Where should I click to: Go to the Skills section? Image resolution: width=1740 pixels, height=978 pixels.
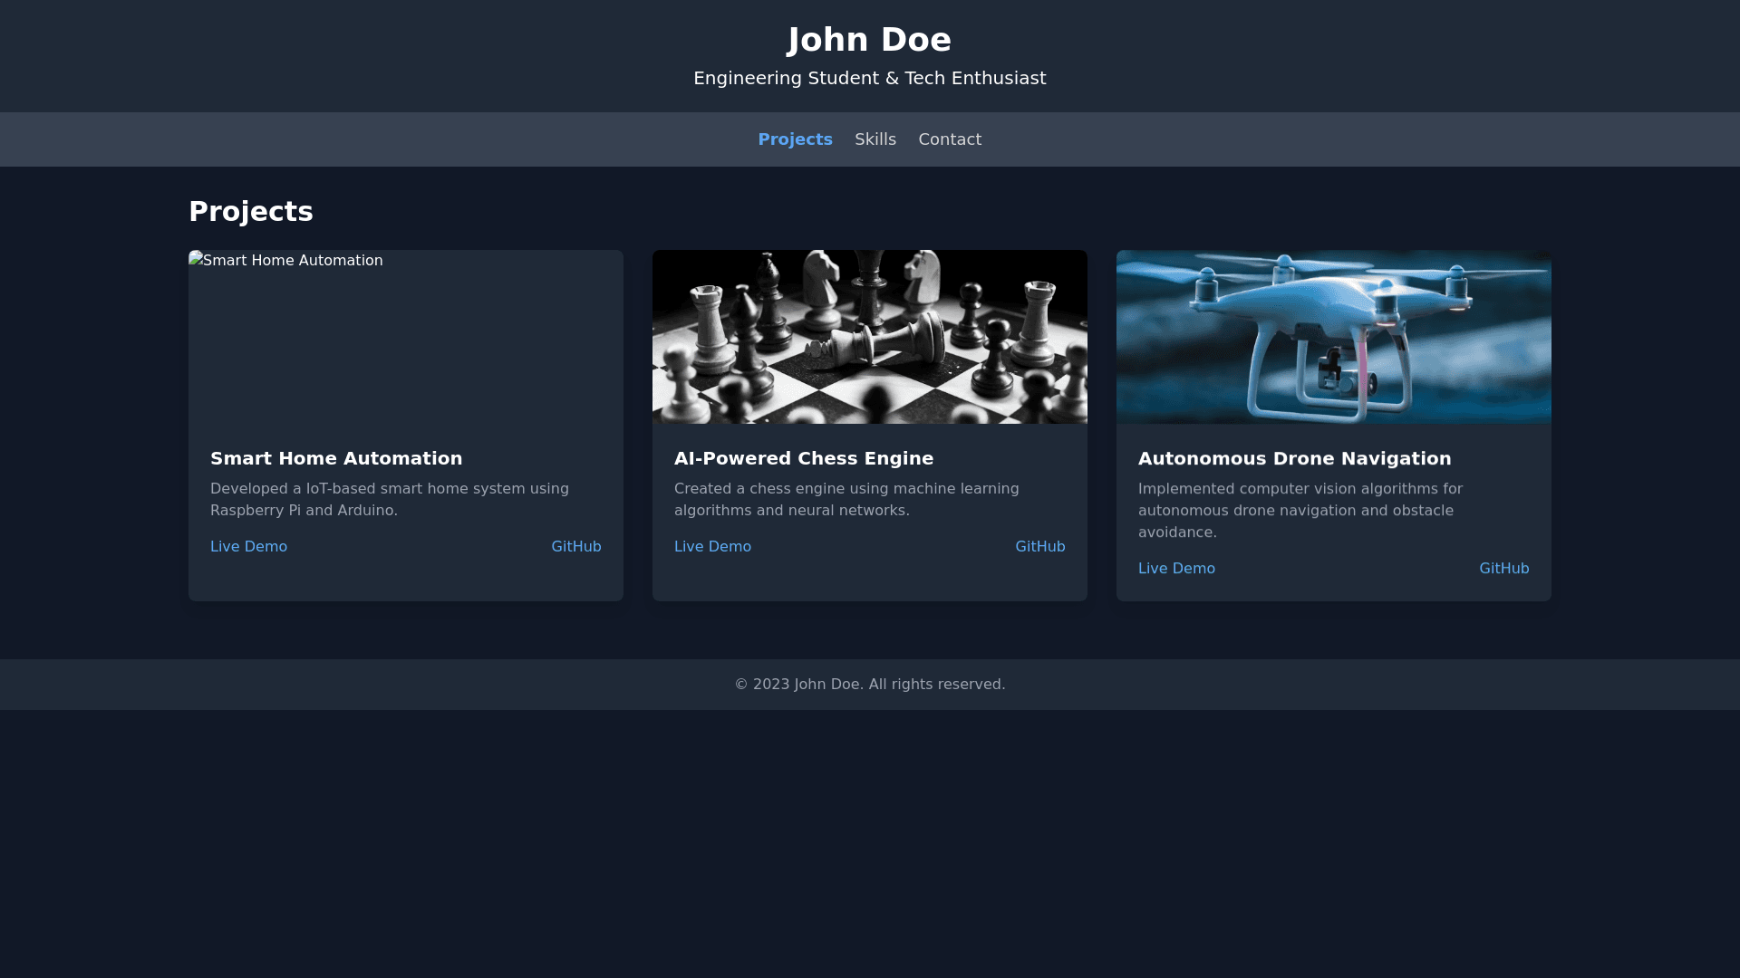pyautogui.click(x=875, y=139)
